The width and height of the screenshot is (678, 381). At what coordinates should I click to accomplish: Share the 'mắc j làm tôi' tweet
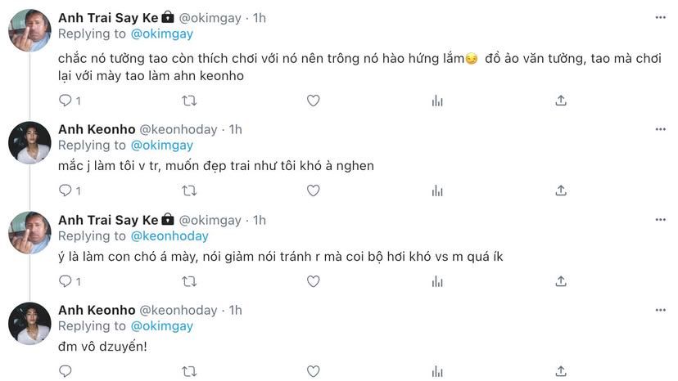[561, 190]
